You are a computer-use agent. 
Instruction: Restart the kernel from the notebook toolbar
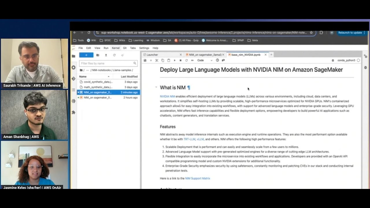tap(186, 60)
